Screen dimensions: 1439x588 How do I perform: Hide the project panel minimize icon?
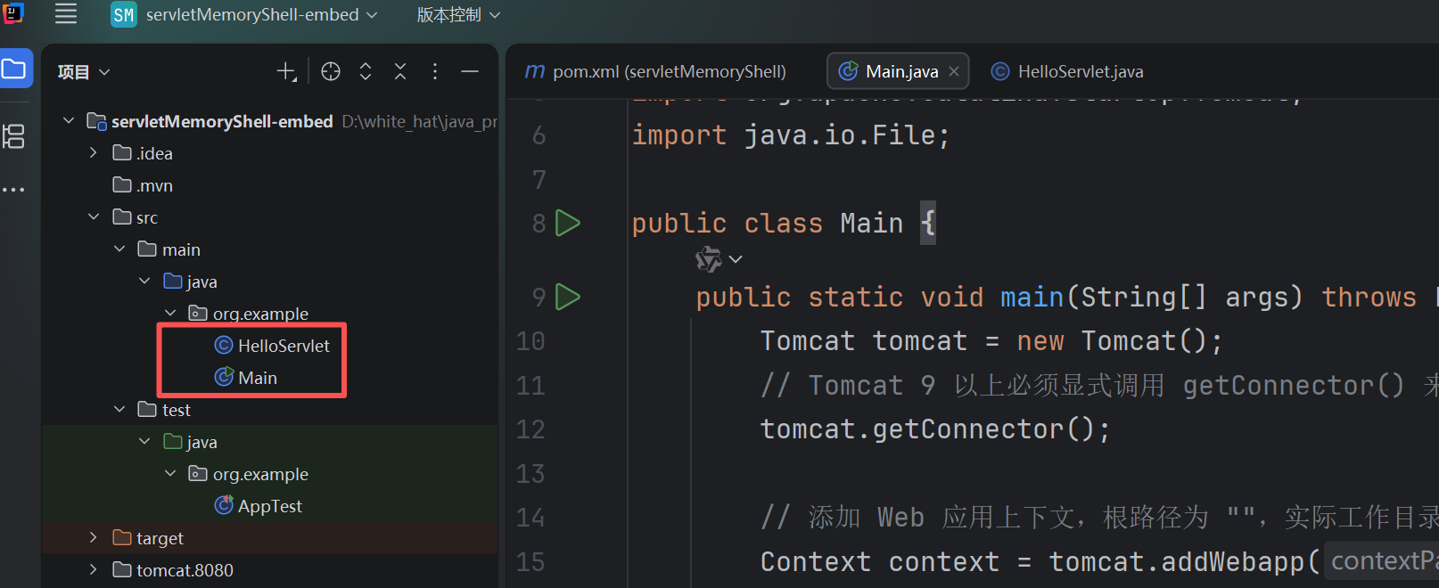tap(470, 72)
